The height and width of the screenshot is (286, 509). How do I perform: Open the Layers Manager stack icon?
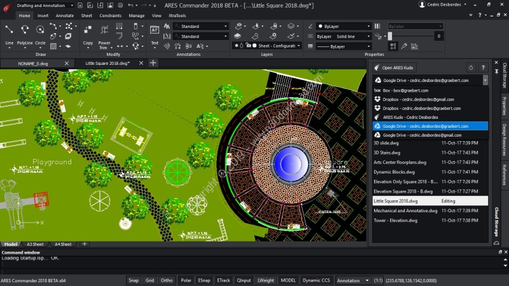(237, 36)
